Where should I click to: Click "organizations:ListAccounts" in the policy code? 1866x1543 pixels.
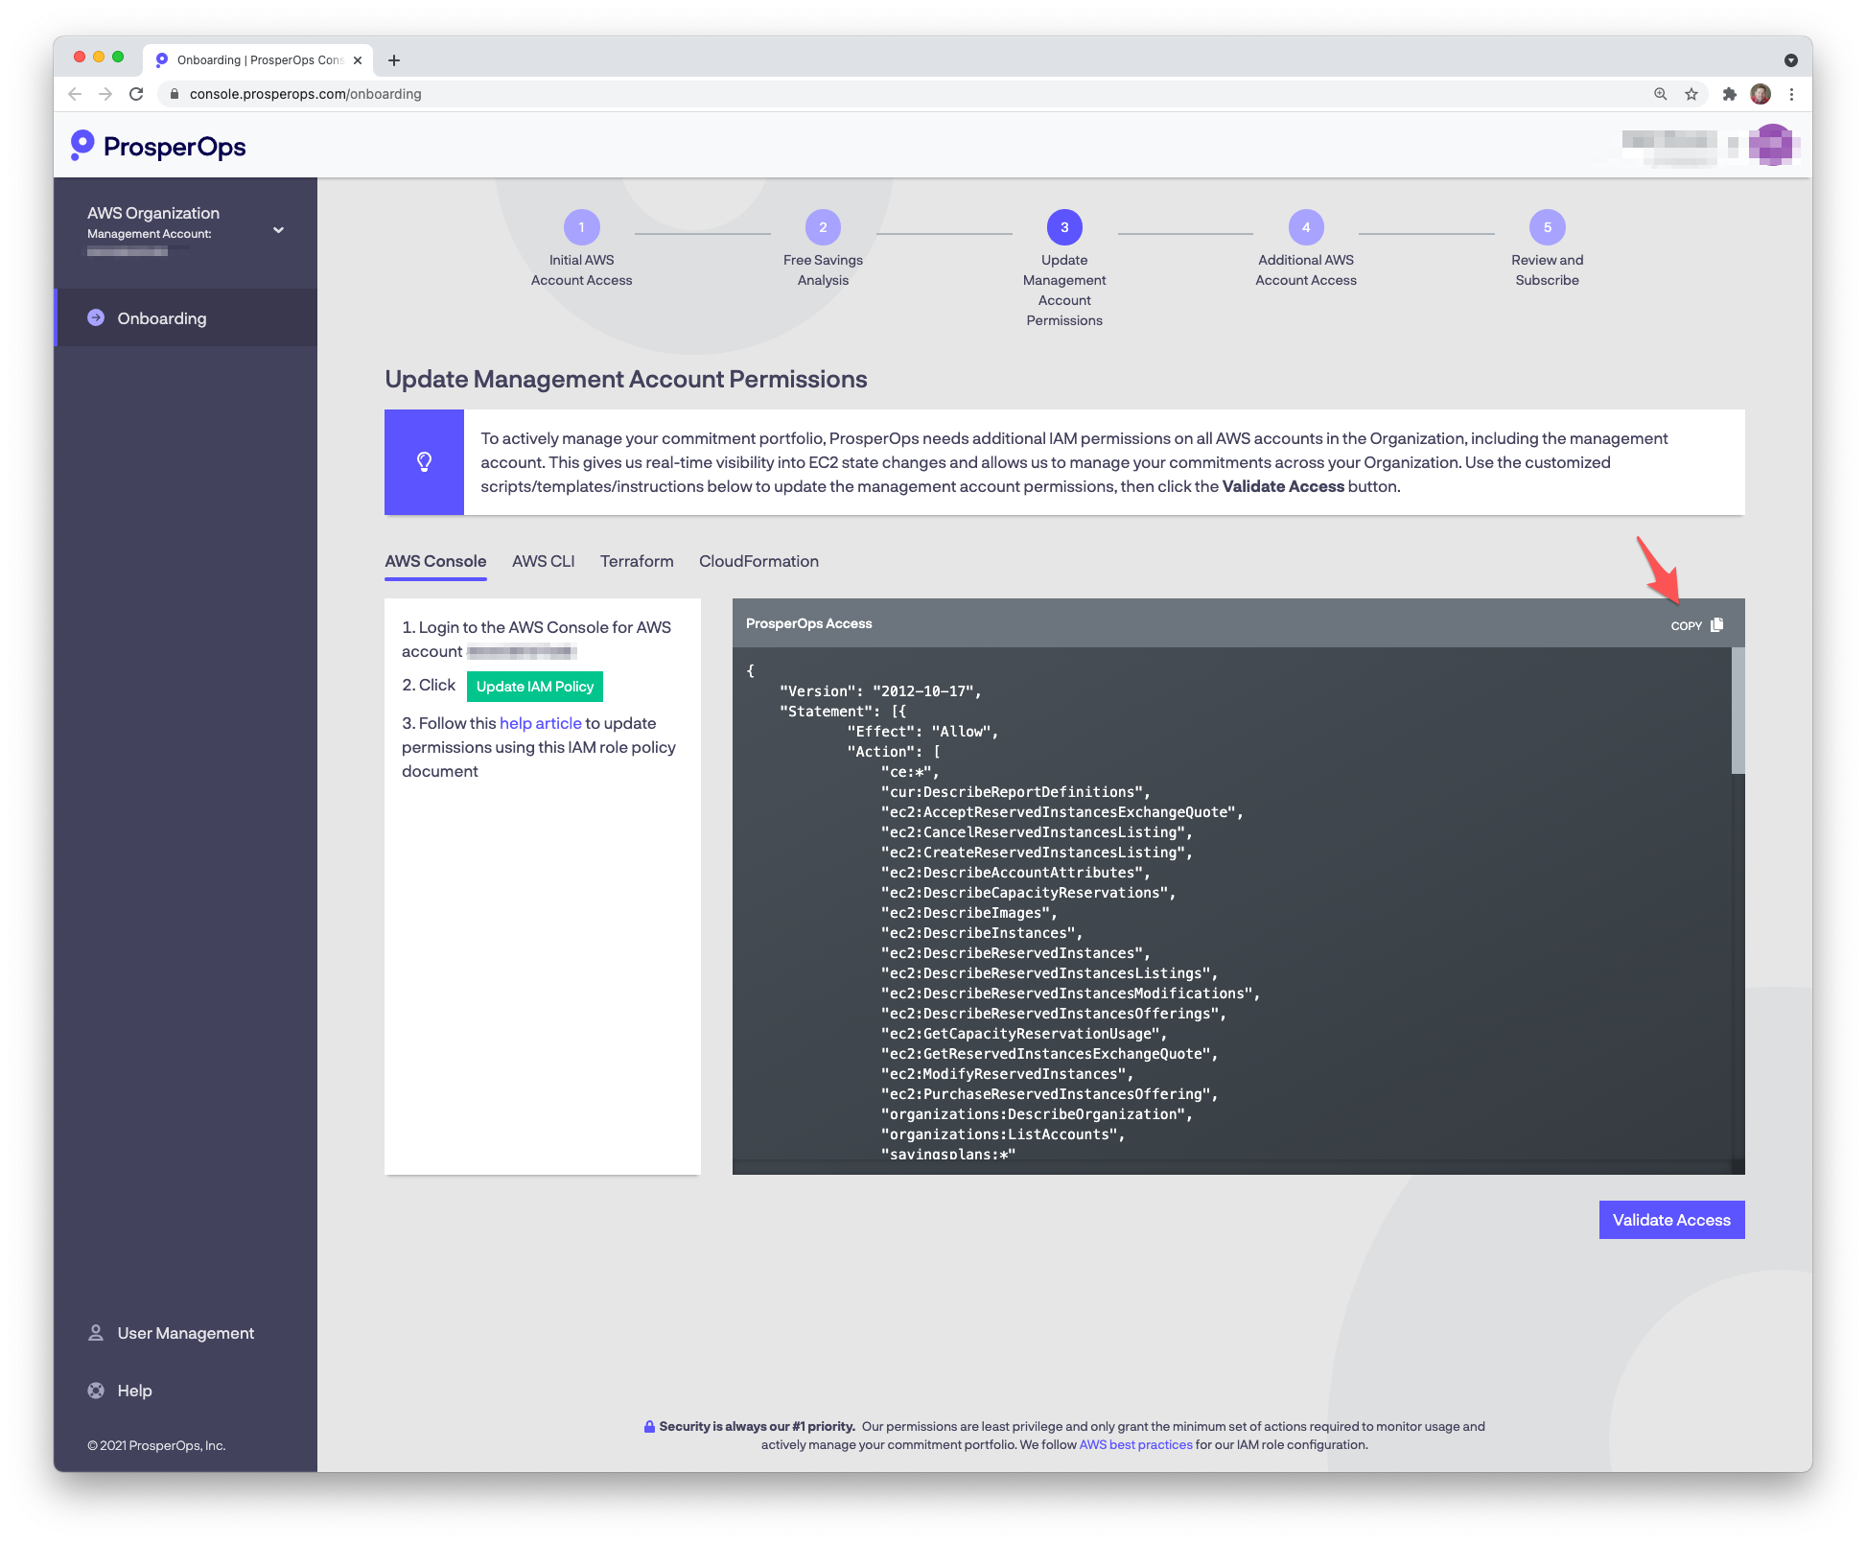pos(1002,1134)
